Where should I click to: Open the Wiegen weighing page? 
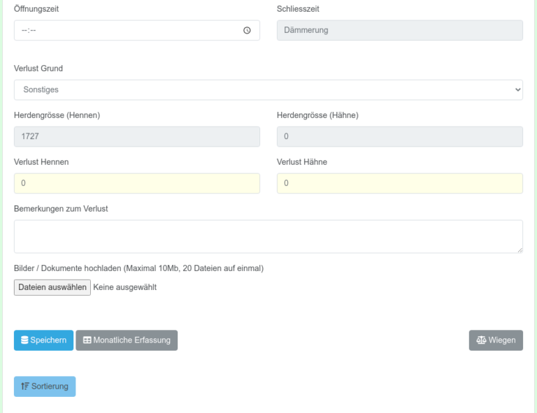tap(496, 340)
